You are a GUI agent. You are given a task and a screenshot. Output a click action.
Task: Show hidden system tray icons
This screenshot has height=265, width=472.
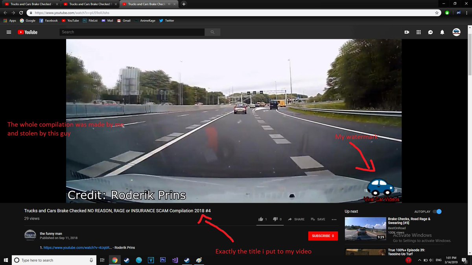[x=419, y=260]
